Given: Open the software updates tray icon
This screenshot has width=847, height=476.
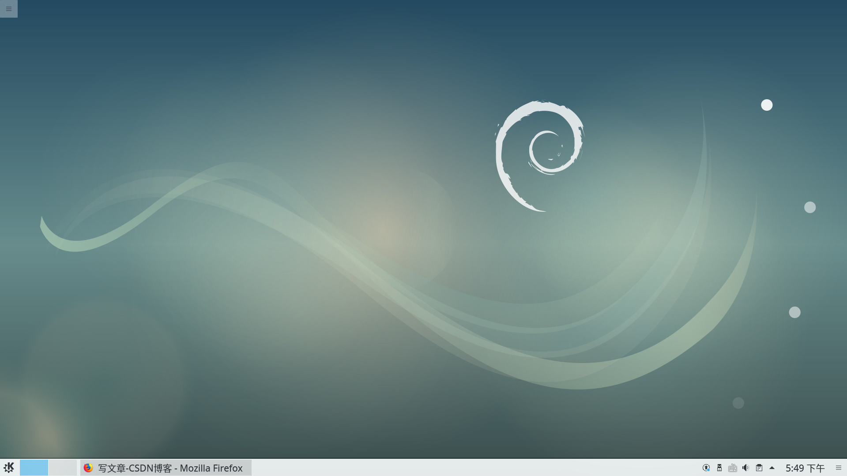Looking at the screenshot, I should tap(706, 468).
